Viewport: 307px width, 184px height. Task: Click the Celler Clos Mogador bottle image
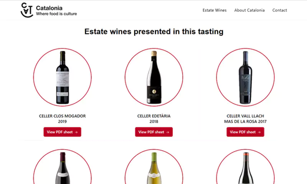pyautogui.click(x=63, y=77)
